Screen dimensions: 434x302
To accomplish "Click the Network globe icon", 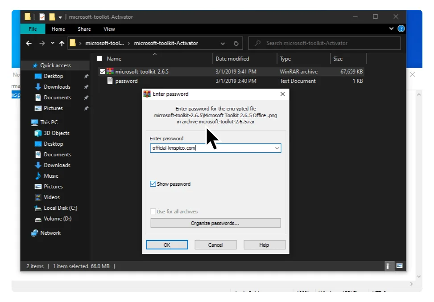I will click(x=35, y=233).
